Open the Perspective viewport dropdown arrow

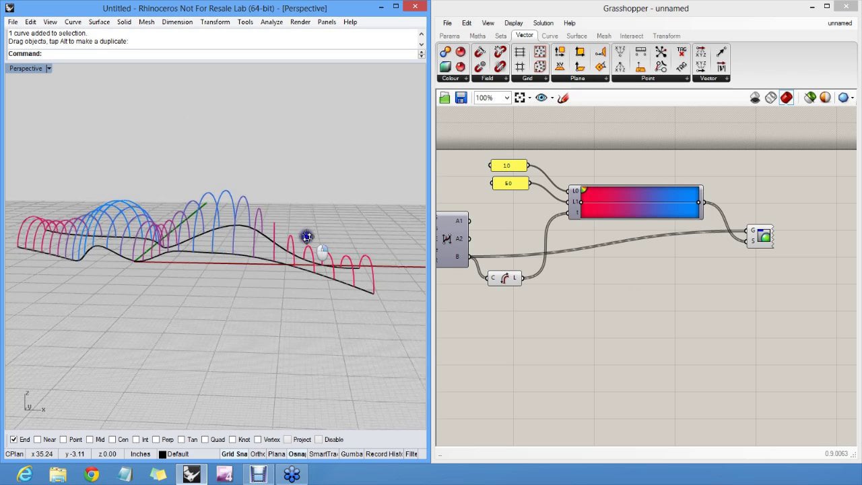(48, 69)
